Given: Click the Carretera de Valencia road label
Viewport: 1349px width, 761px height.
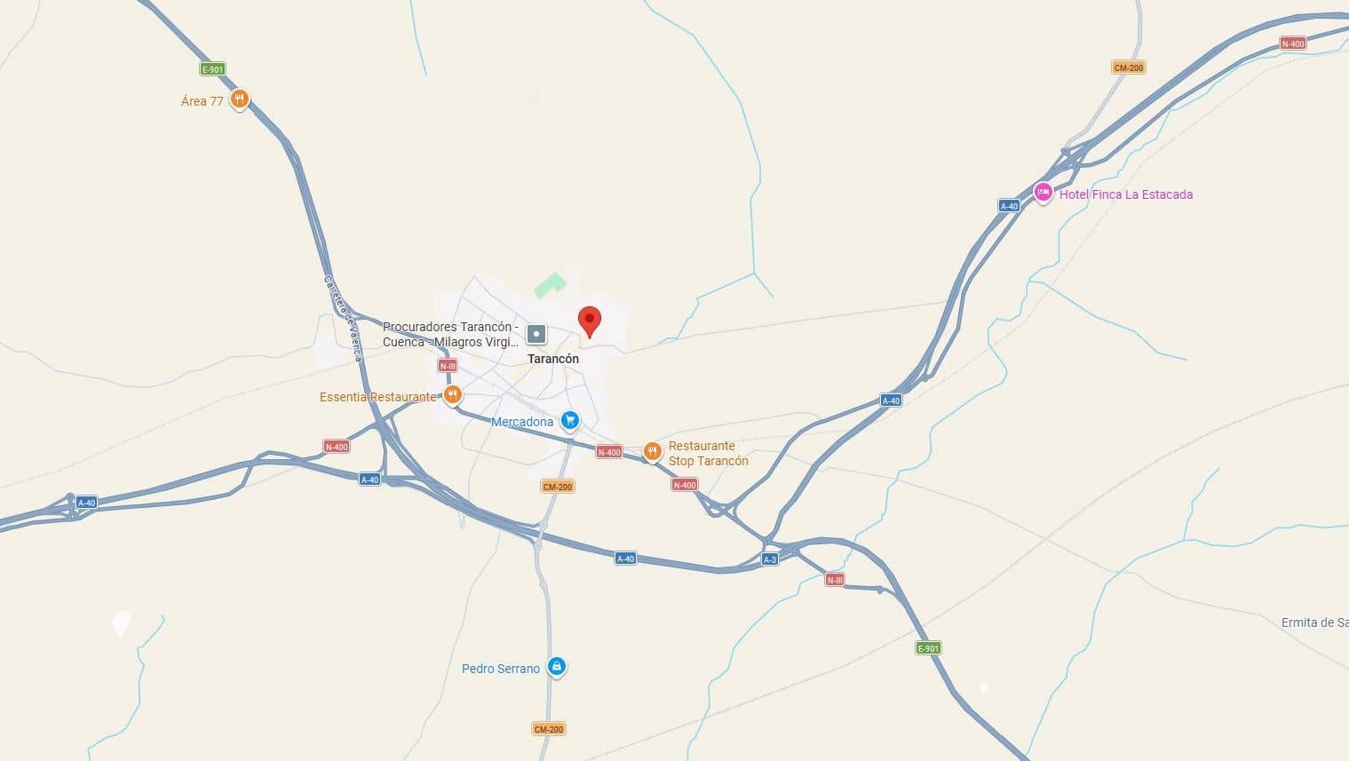Looking at the screenshot, I should [x=343, y=318].
